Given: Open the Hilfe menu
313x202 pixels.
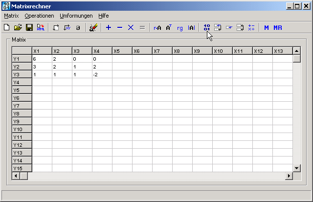Looking at the screenshot, I should point(104,16).
